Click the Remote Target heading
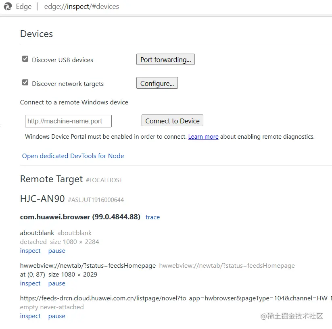The height and width of the screenshot is (329, 332). pyautogui.click(x=52, y=179)
